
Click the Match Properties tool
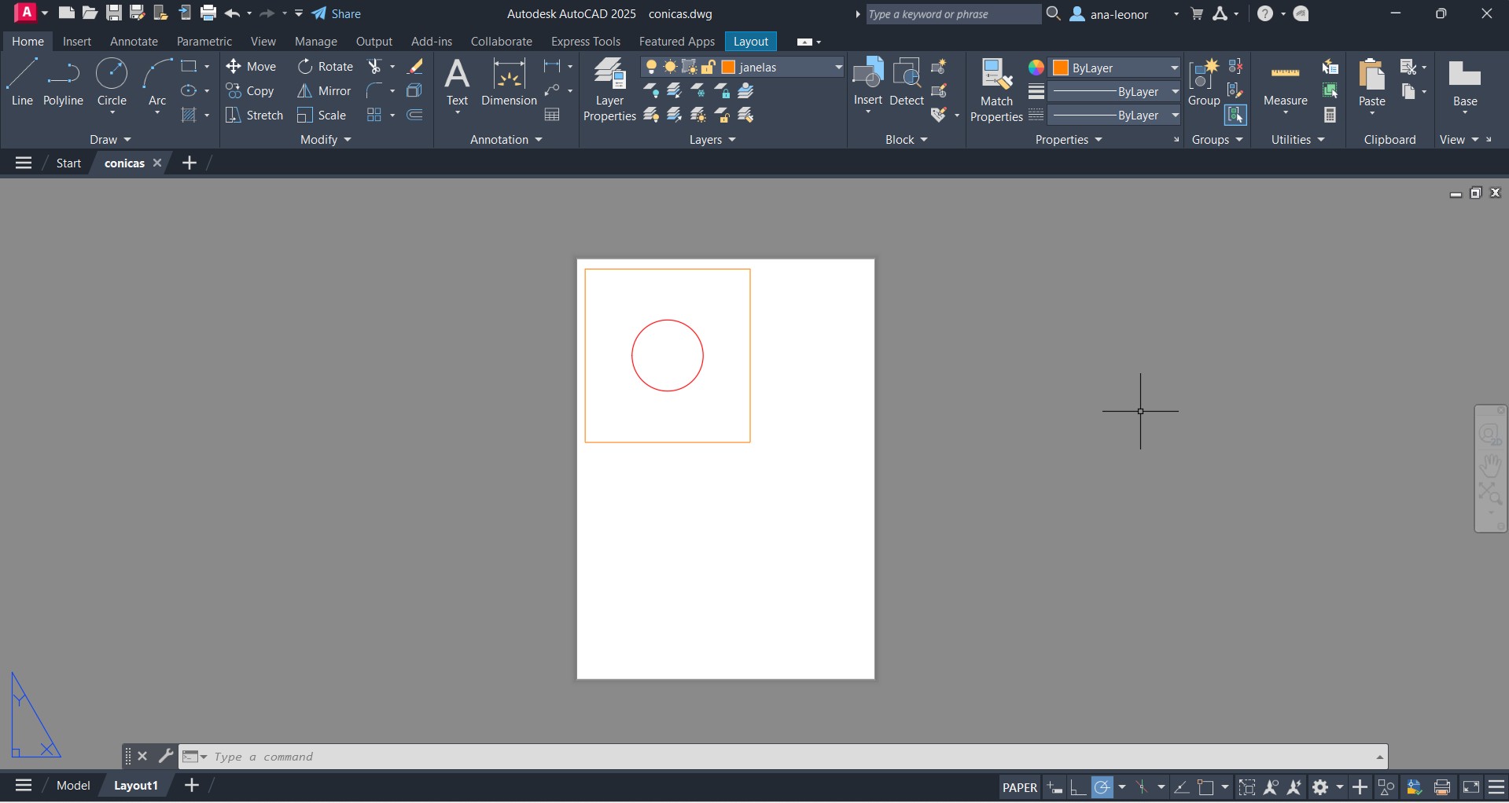[x=996, y=90]
